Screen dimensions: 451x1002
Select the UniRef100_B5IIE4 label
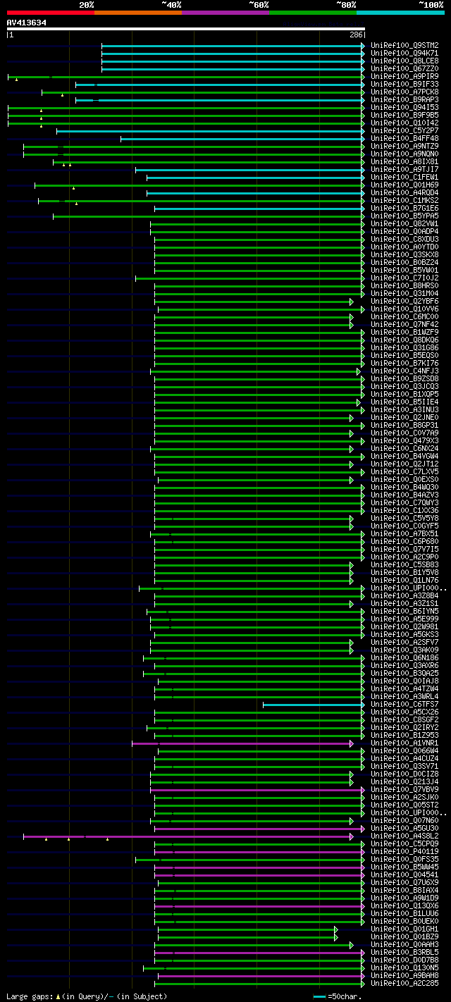[x=404, y=402]
